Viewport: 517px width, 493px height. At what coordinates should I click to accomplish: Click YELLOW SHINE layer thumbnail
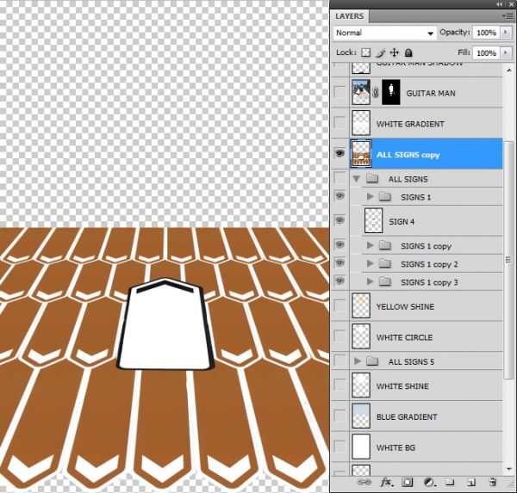pos(361,305)
